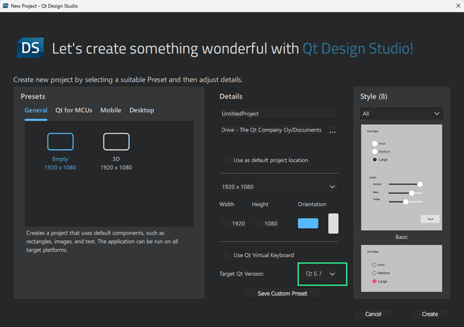Click the title bar DS app icon
The height and width of the screenshot is (327, 464).
click(x=6, y=6)
